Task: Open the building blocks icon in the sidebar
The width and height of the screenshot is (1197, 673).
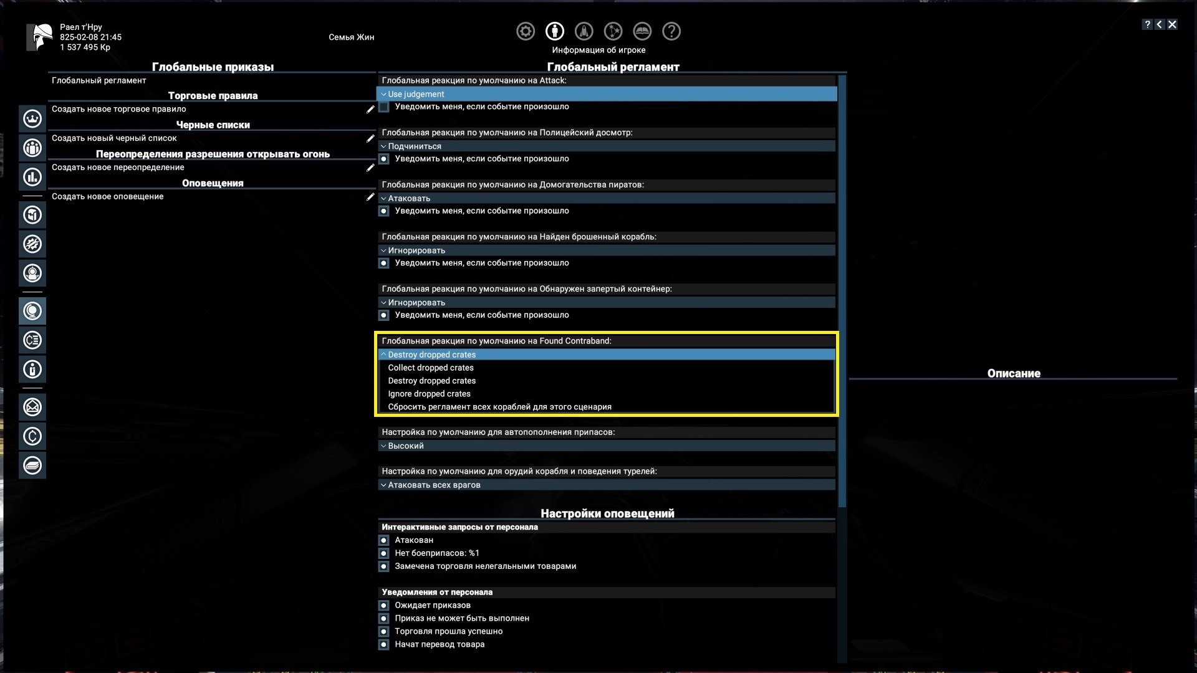Action: [x=32, y=215]
